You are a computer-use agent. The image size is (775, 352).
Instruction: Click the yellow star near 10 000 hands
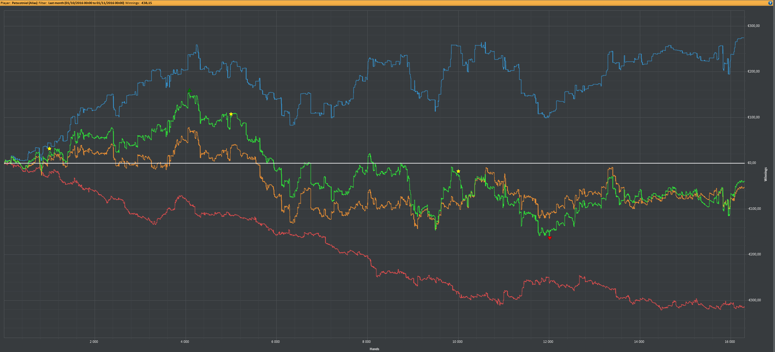pos(458,171)
